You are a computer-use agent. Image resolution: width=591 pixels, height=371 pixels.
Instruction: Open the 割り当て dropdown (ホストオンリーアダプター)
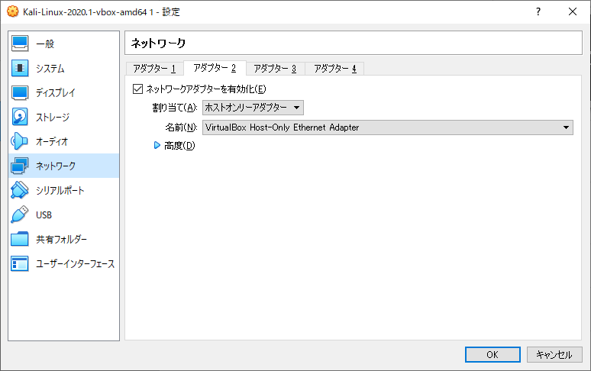pos(253,108)
